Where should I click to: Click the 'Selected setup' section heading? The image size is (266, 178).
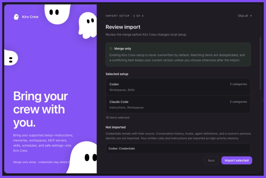(117, 74)
